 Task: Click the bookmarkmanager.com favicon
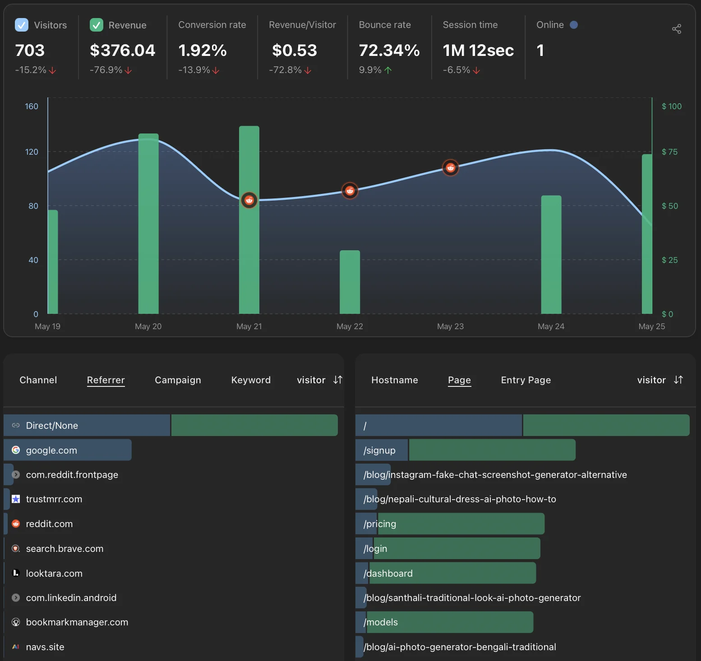click(16, 622)
